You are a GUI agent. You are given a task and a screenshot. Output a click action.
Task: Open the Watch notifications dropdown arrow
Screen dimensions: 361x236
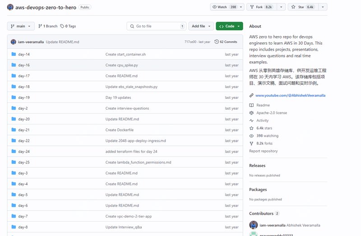pos(240,7)
